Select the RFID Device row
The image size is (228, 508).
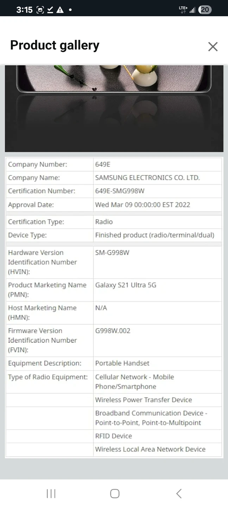click(114, 436)
